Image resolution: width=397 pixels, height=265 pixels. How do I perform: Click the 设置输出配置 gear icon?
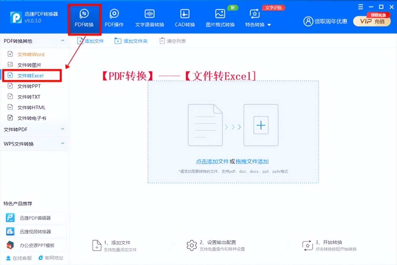pyautogui.click(x=192, y=245)
